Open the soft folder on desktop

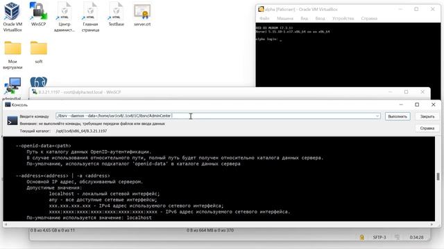pos(39,53)
